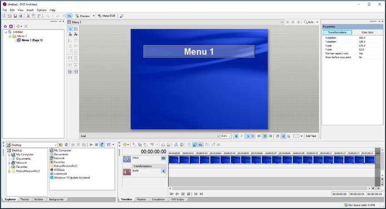Viewport: 386px width, 209px height.
Task: Select the Video track icon in timeline
Action: pos(127,159)
